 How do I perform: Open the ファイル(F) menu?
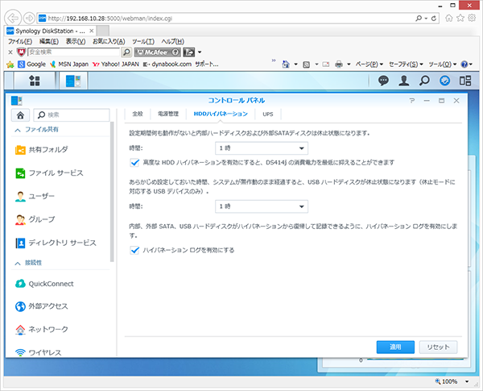(20, 41)
